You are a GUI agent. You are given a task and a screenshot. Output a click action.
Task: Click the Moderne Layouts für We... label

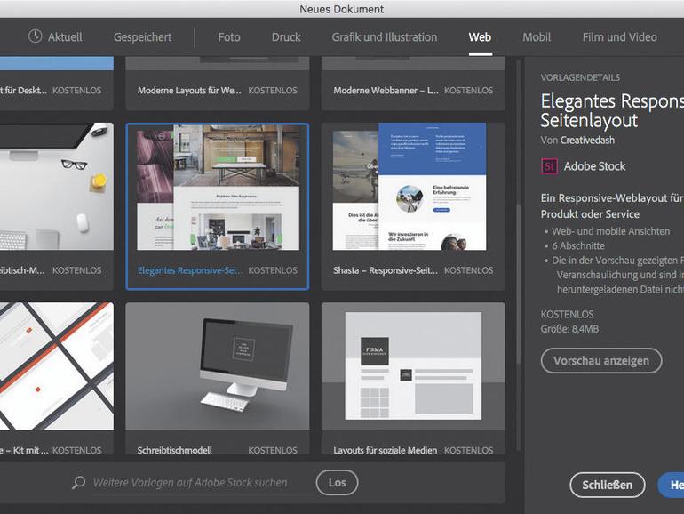[189, 91]
